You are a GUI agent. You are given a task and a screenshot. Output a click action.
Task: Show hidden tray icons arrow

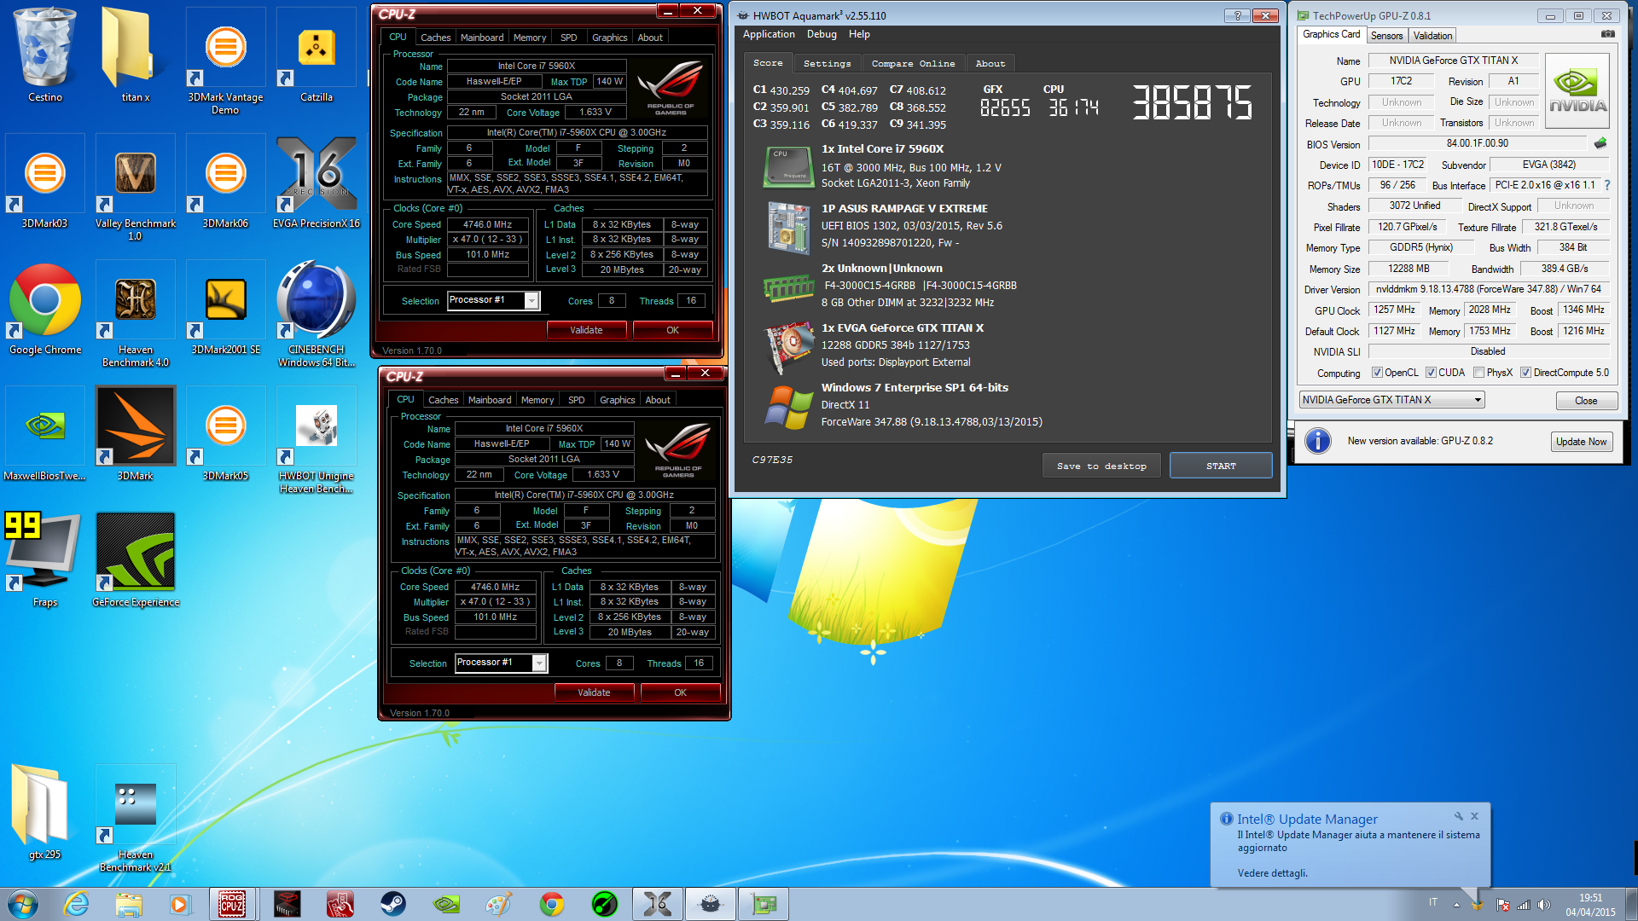tap(1456, 905)
